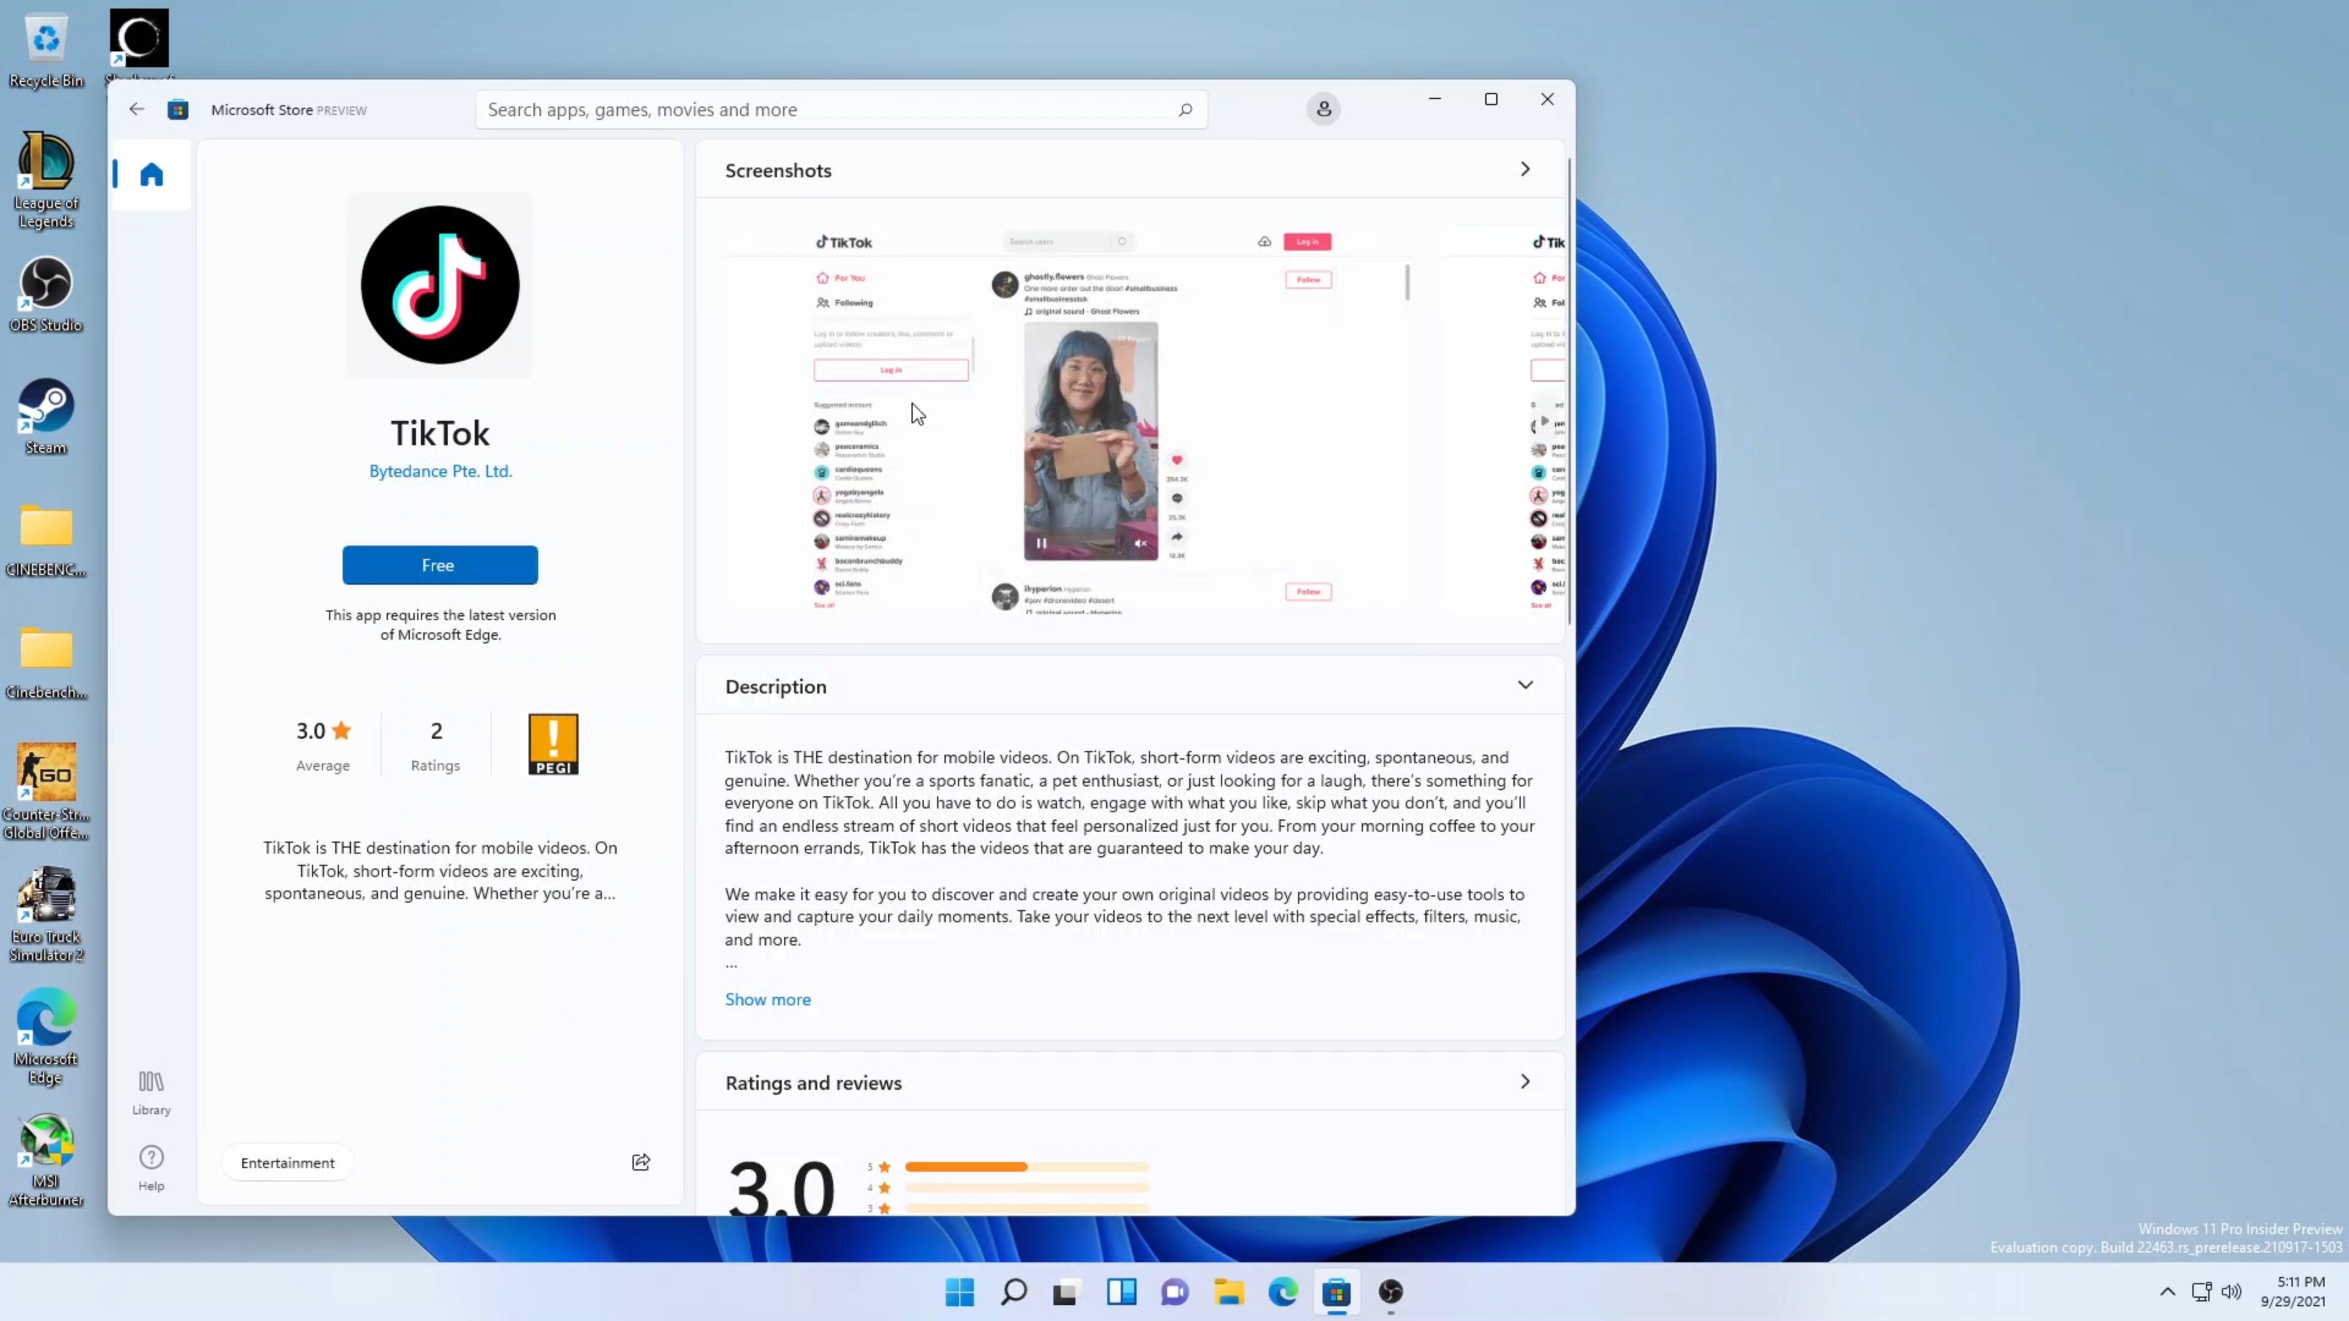Click the network icon in system tray

click(x=2202, y=1292)
